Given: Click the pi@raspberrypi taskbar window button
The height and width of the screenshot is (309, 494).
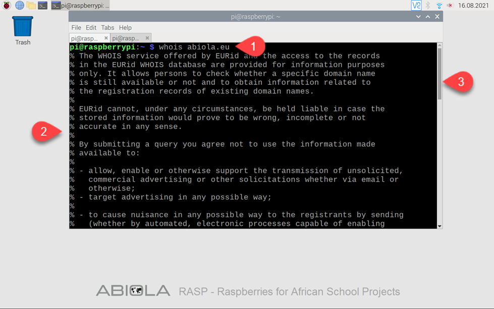Looking at the screenshot, I should pyautogui.click(x=80, y=6).
